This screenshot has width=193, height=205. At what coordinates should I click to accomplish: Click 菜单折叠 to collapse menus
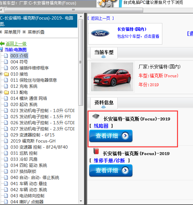tap(36, 32)
